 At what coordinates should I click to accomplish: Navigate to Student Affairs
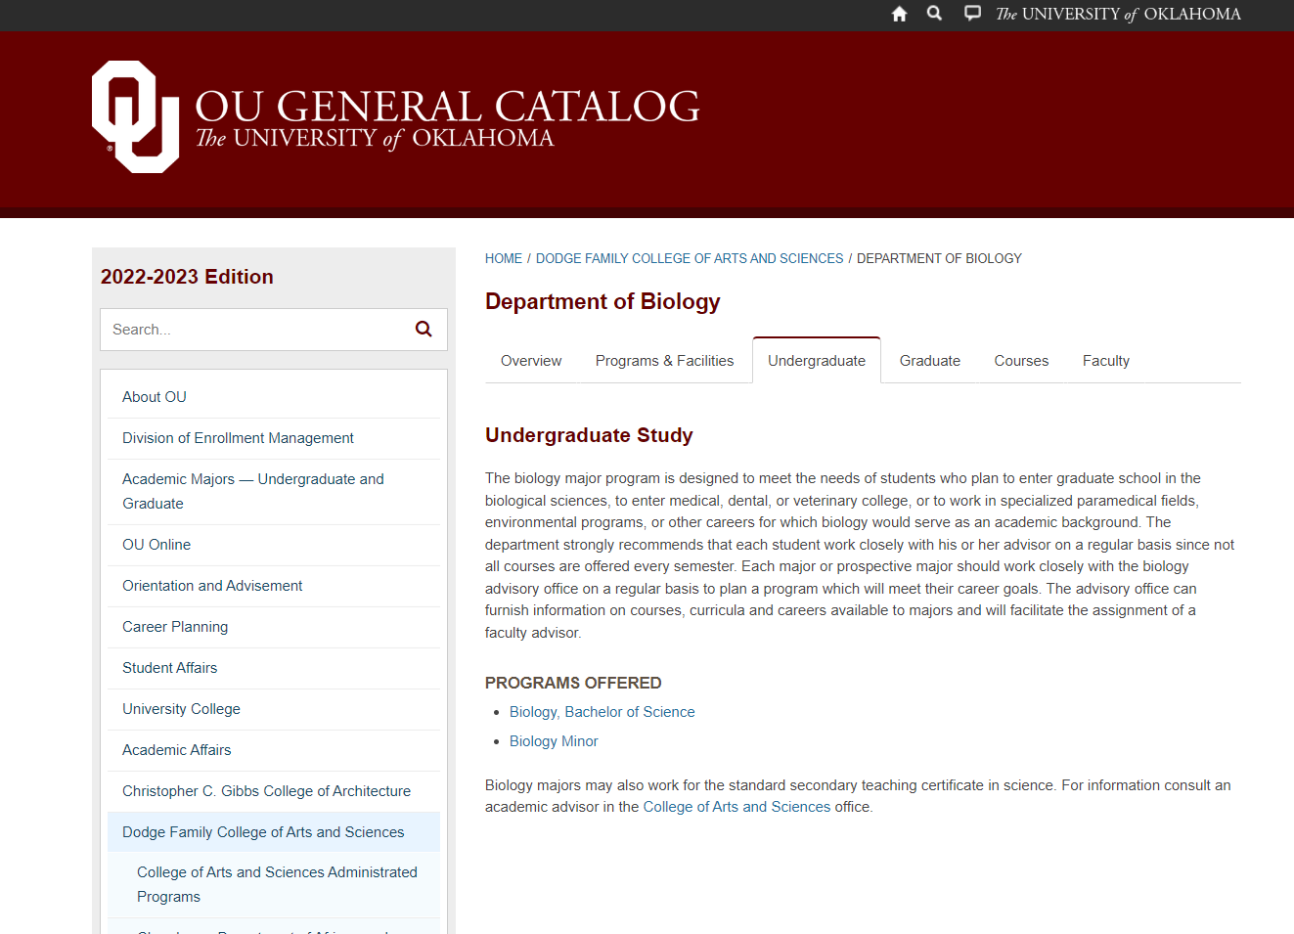coord(274,668)
